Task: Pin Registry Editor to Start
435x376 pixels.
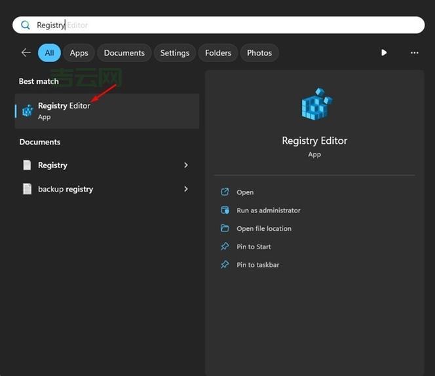Action: point(254,247)
